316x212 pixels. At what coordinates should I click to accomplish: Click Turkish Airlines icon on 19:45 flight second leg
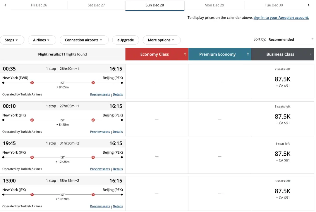click(93, 157)
